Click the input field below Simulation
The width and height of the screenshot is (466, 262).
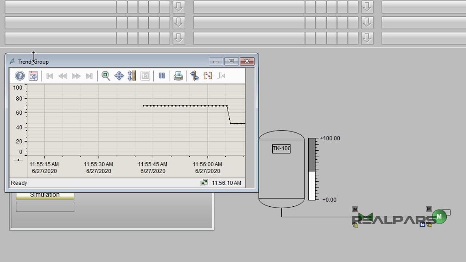click(x=45, y=206)
